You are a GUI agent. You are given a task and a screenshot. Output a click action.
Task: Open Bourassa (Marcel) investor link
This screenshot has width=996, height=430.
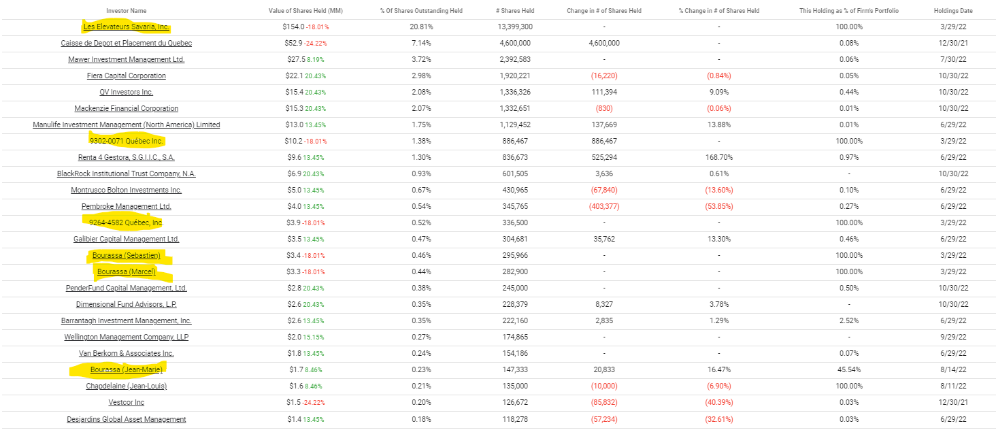pos(127,271)
